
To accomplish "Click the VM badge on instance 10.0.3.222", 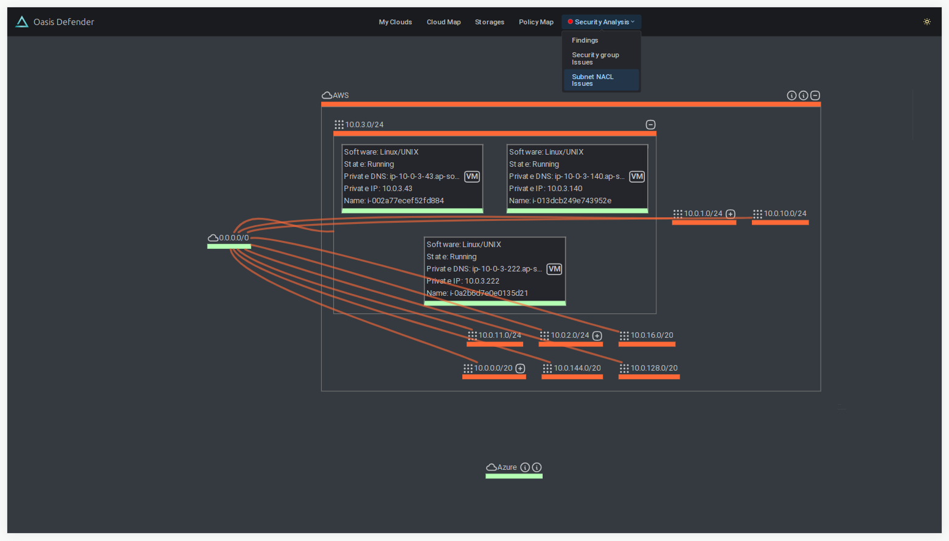I will [554, 269].
